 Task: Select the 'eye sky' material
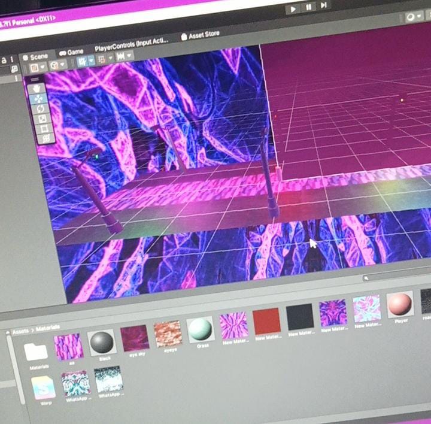135,338
